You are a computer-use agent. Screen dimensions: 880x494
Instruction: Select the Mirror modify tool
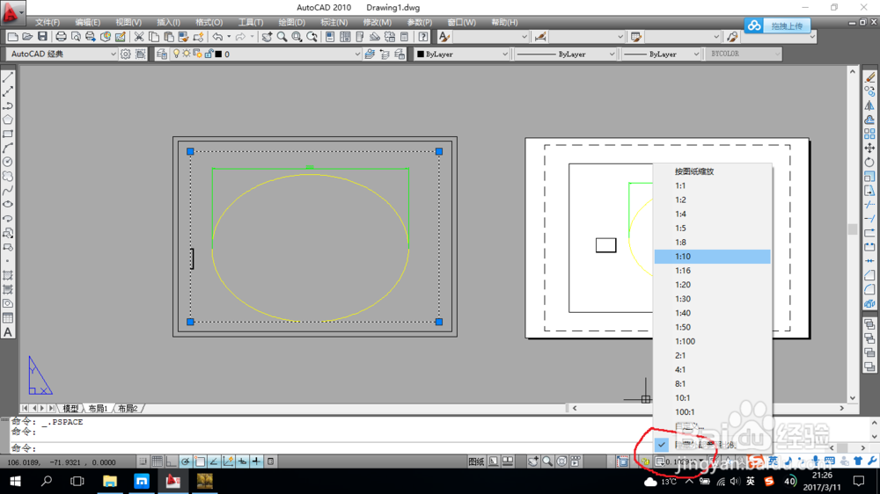tap(869, 105)
